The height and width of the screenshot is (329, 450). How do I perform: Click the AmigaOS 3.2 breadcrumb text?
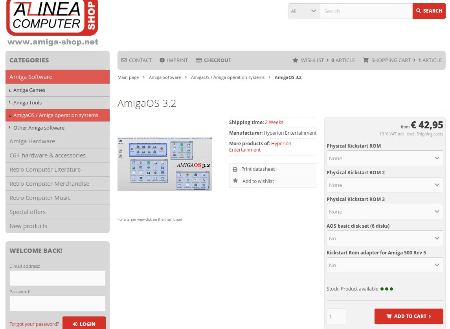coord(288,77)
